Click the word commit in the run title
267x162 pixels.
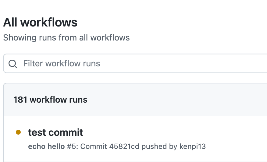point(66,132)
